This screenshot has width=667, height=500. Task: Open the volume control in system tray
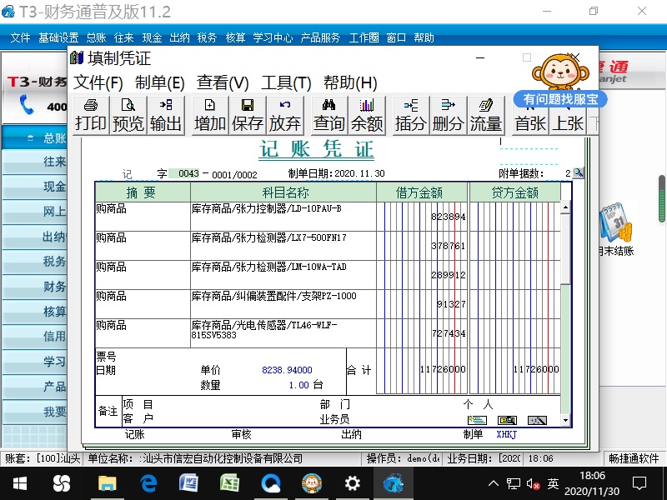[x=533, y=484]
